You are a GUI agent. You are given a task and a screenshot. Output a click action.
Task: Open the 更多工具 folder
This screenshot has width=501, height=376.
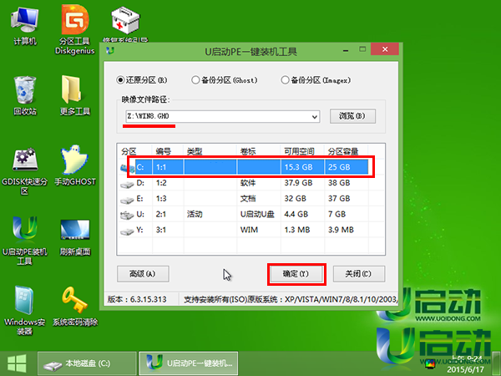coord(75,95)
